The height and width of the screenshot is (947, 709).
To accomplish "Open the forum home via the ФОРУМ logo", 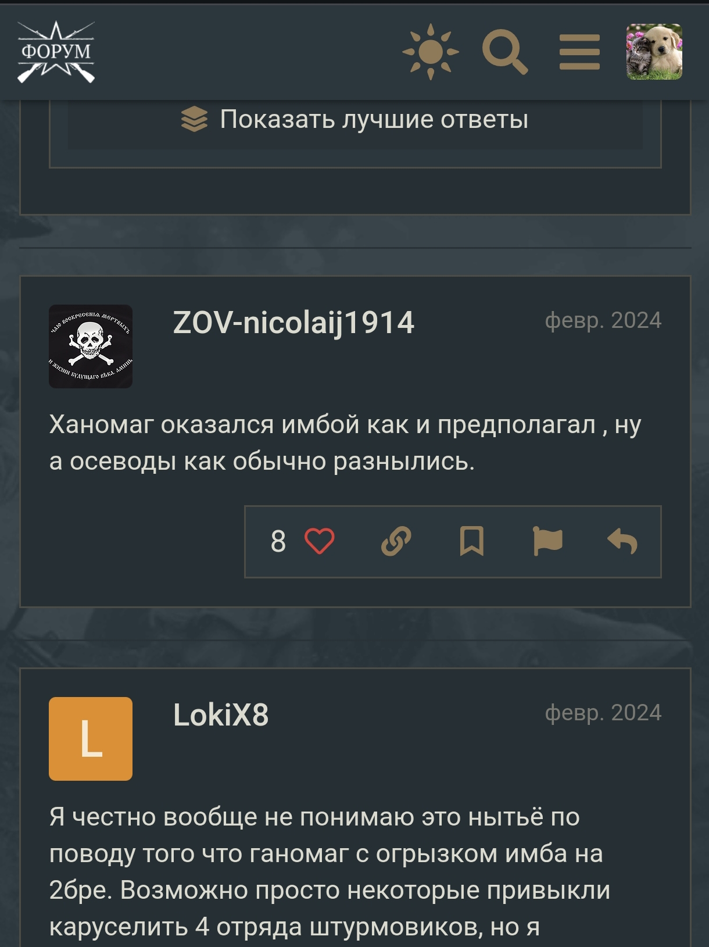I will [56, 52].
